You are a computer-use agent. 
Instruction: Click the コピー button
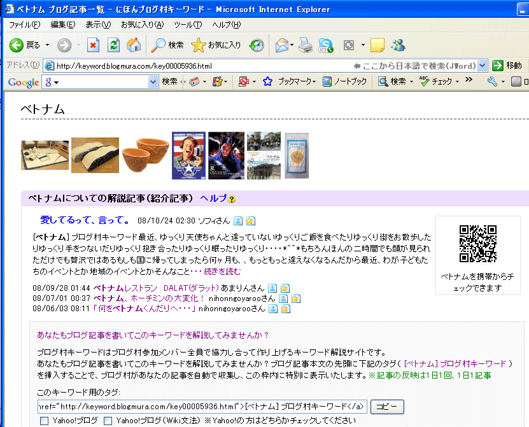click(x=387, y=407)
